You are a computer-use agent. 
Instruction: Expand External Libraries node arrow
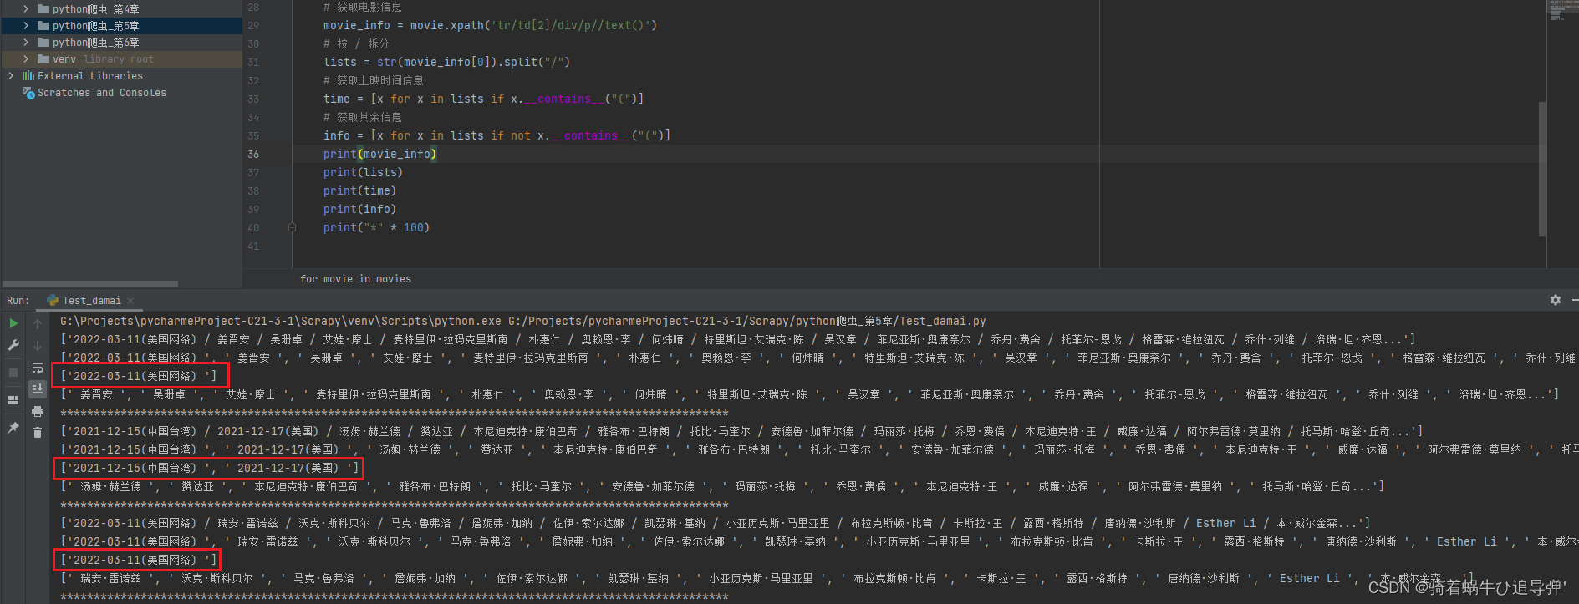[11, 76]
